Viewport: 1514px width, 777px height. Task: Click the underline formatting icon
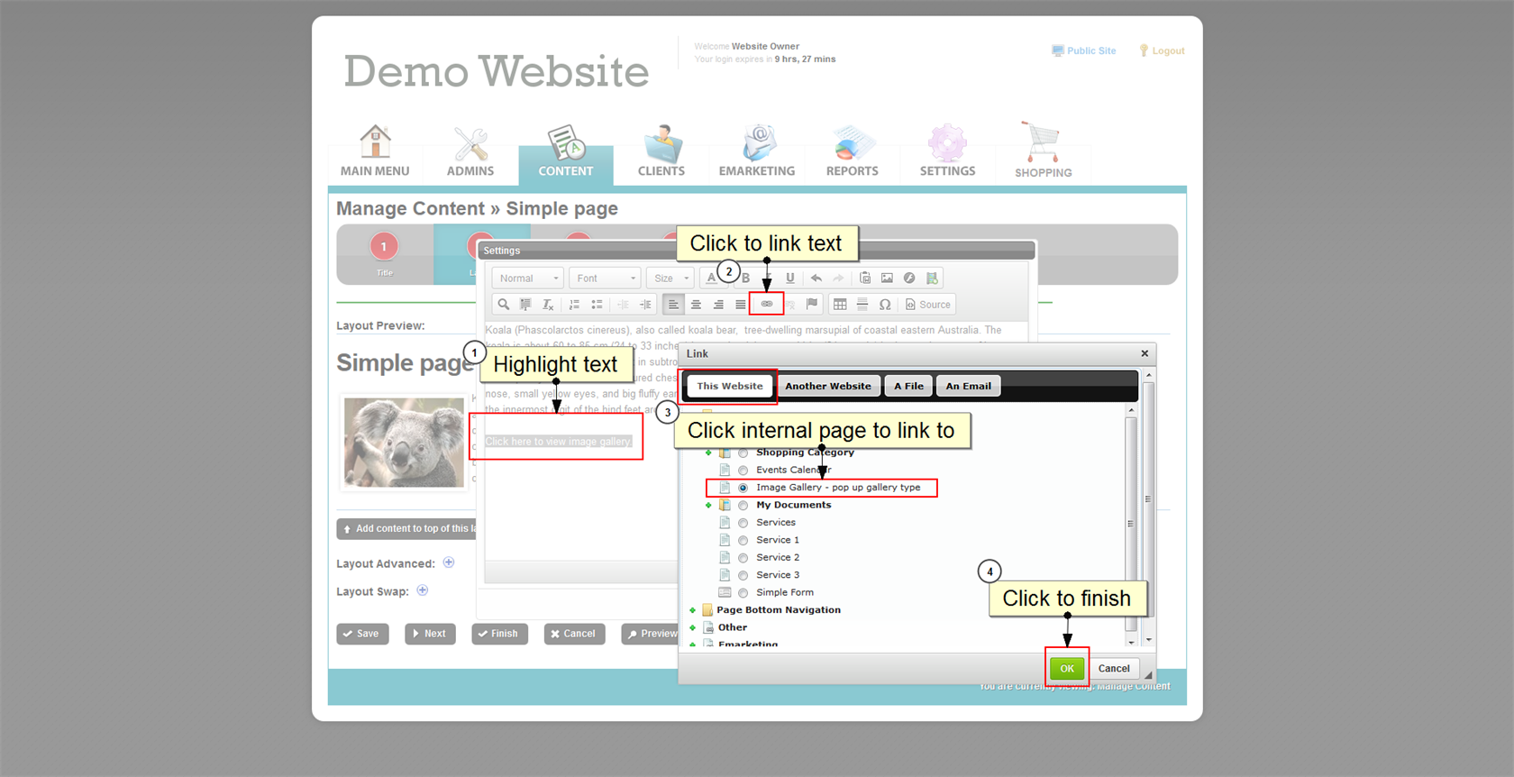(790, 279)
